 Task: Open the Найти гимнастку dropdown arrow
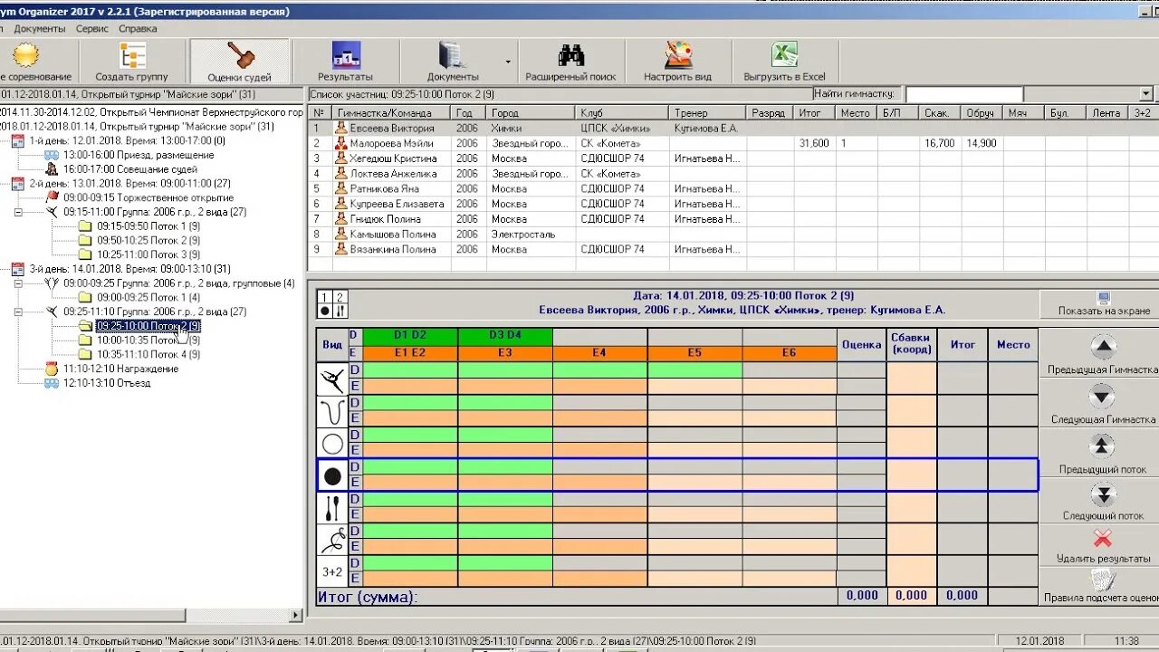1145,94
